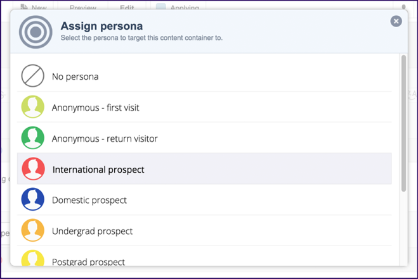
Task: Click the New button in background toolbar
Action: (x=34, y=7)
